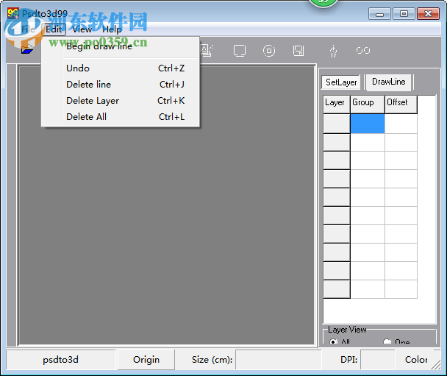Open the File menu
The image size is (447, 376).
[x=28, y=29]
